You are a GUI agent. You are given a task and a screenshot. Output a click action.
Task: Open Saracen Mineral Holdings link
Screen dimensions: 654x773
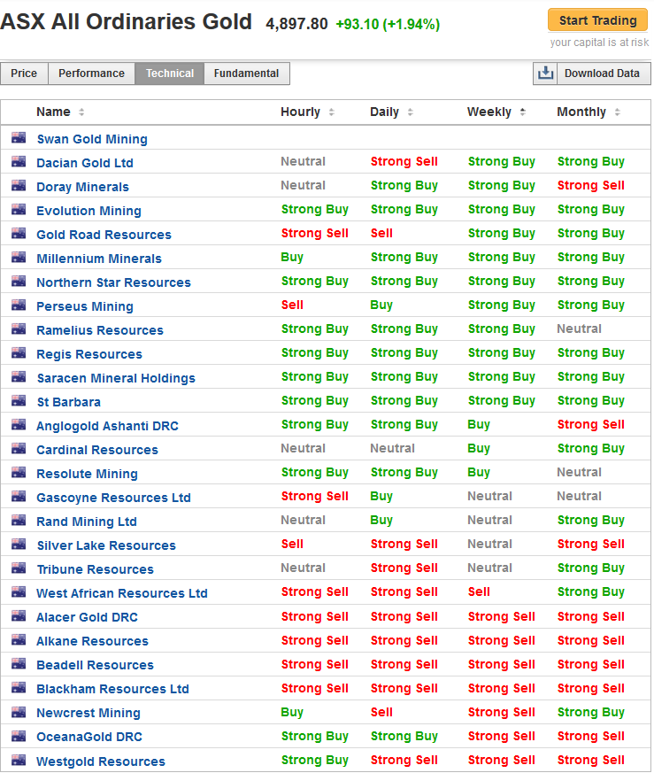[x=116, y=378]
